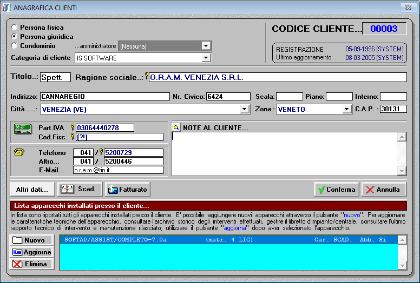Expand the Zona dropdown showing VENETO
This screenshot has width=420, height=283.
pyautogui.click(x=347, y=109)
